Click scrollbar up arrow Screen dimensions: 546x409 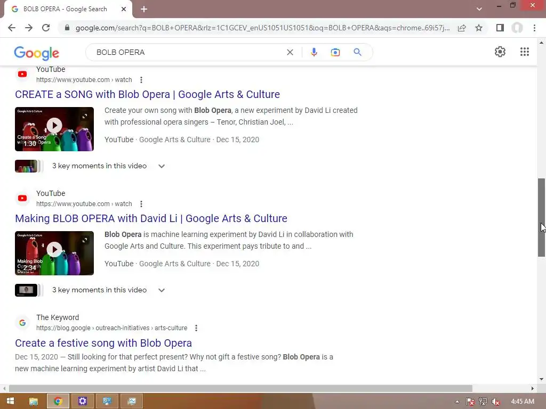point(541,43)
